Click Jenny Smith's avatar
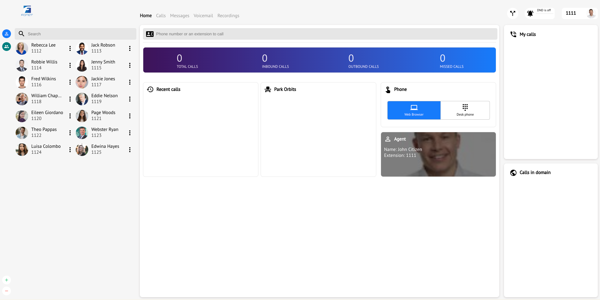 pos(82,65)
